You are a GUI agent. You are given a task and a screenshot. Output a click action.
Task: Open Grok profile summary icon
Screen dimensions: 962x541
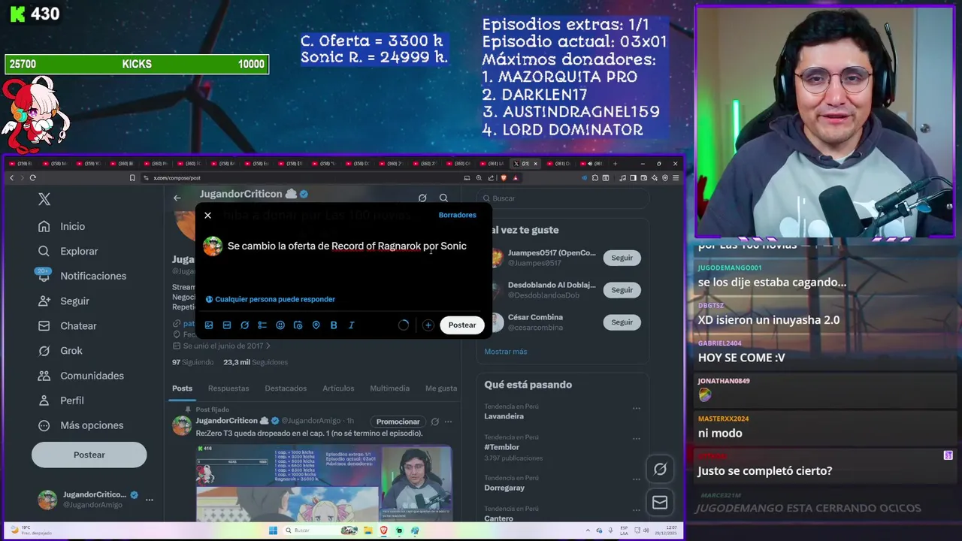point(422,198)
